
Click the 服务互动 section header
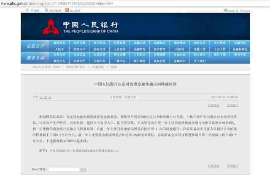pyautogui.click(x=35, y=58)
